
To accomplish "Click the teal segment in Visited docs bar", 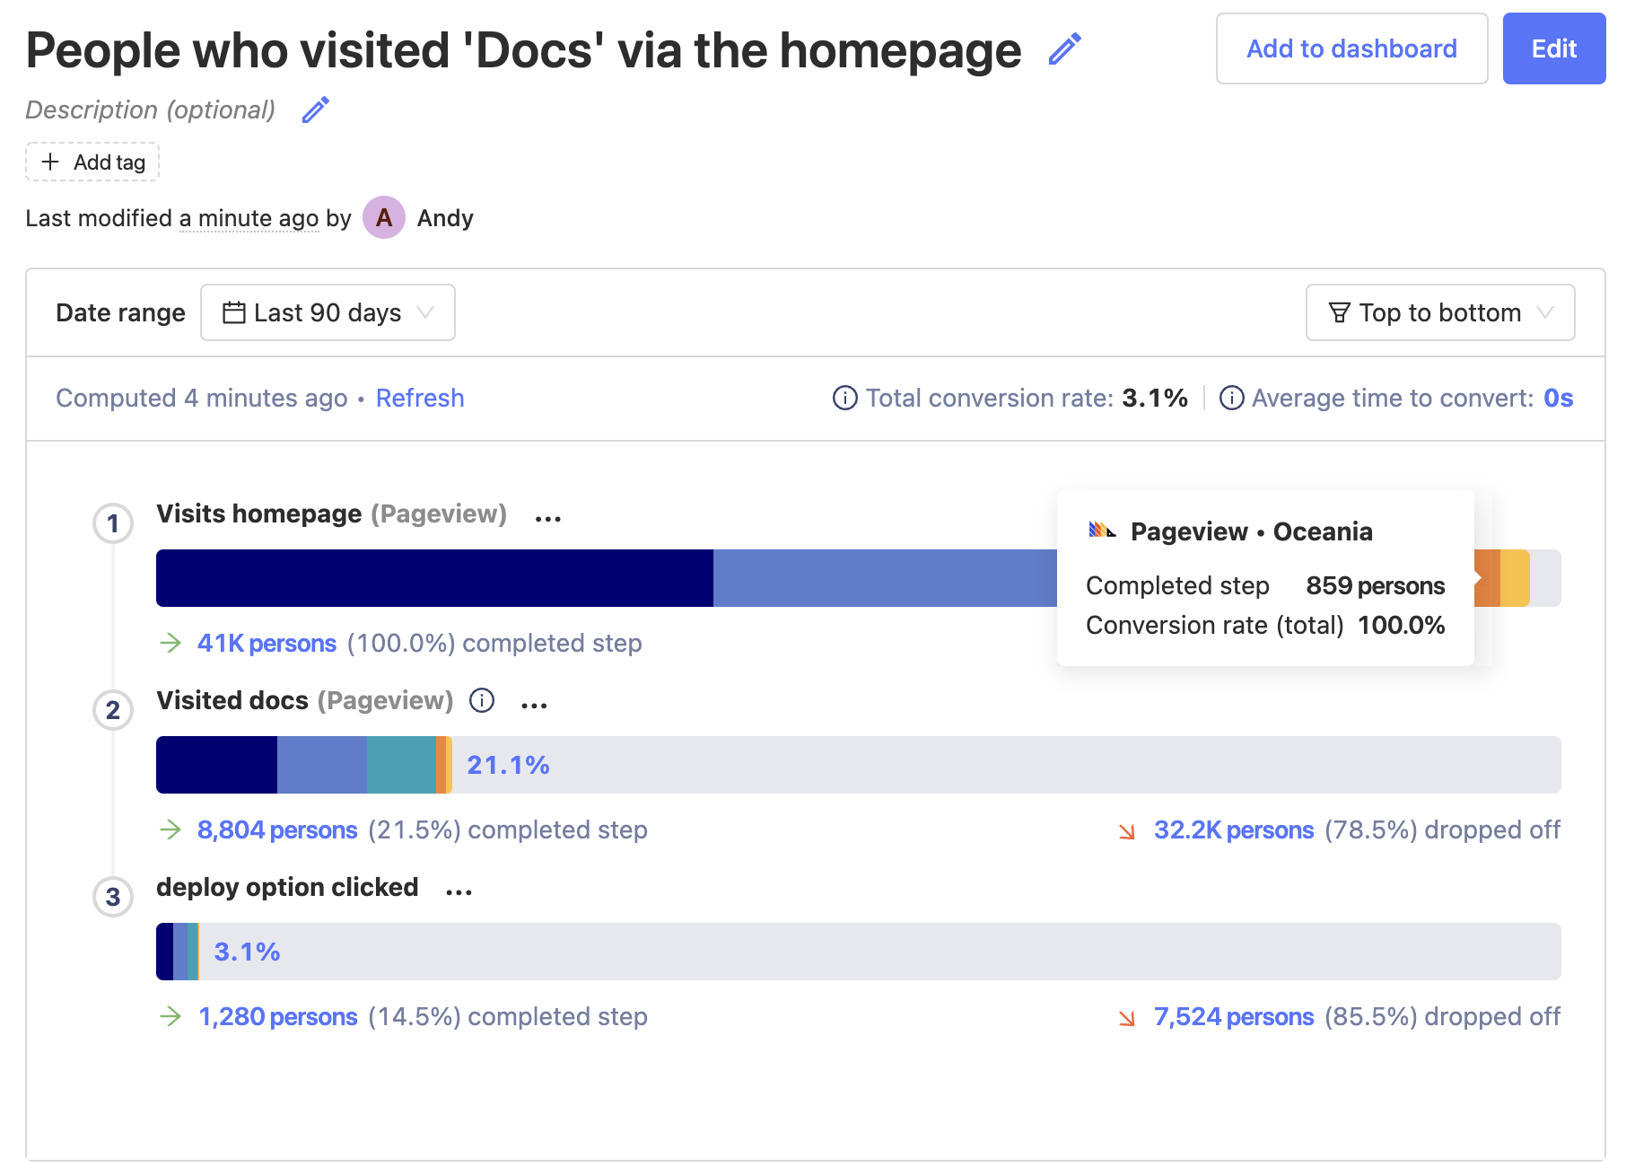I will 401,765.
